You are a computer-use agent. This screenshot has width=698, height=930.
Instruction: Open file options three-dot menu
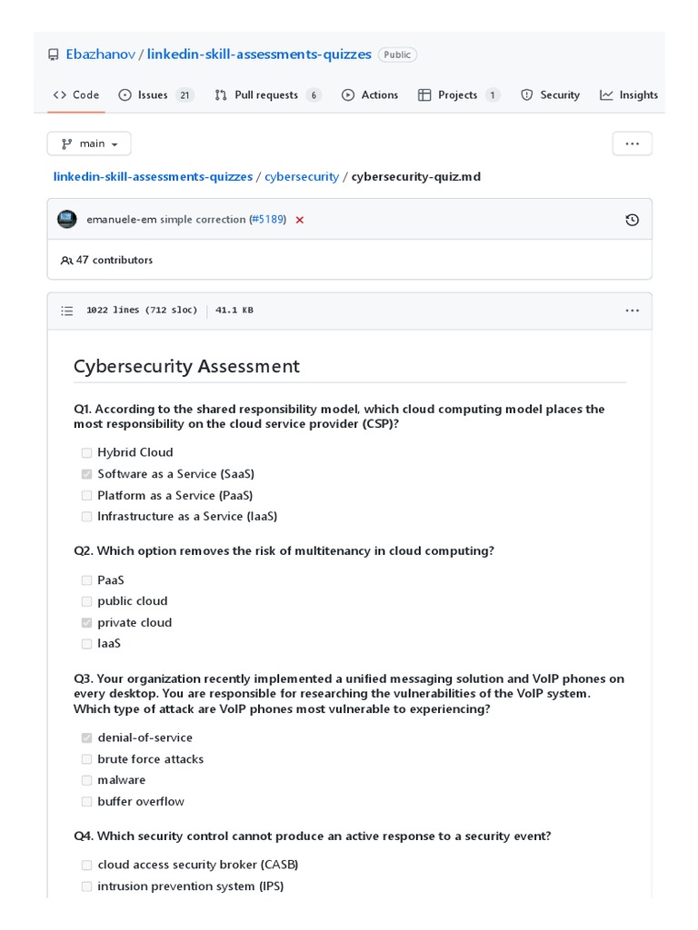(633, 311)
